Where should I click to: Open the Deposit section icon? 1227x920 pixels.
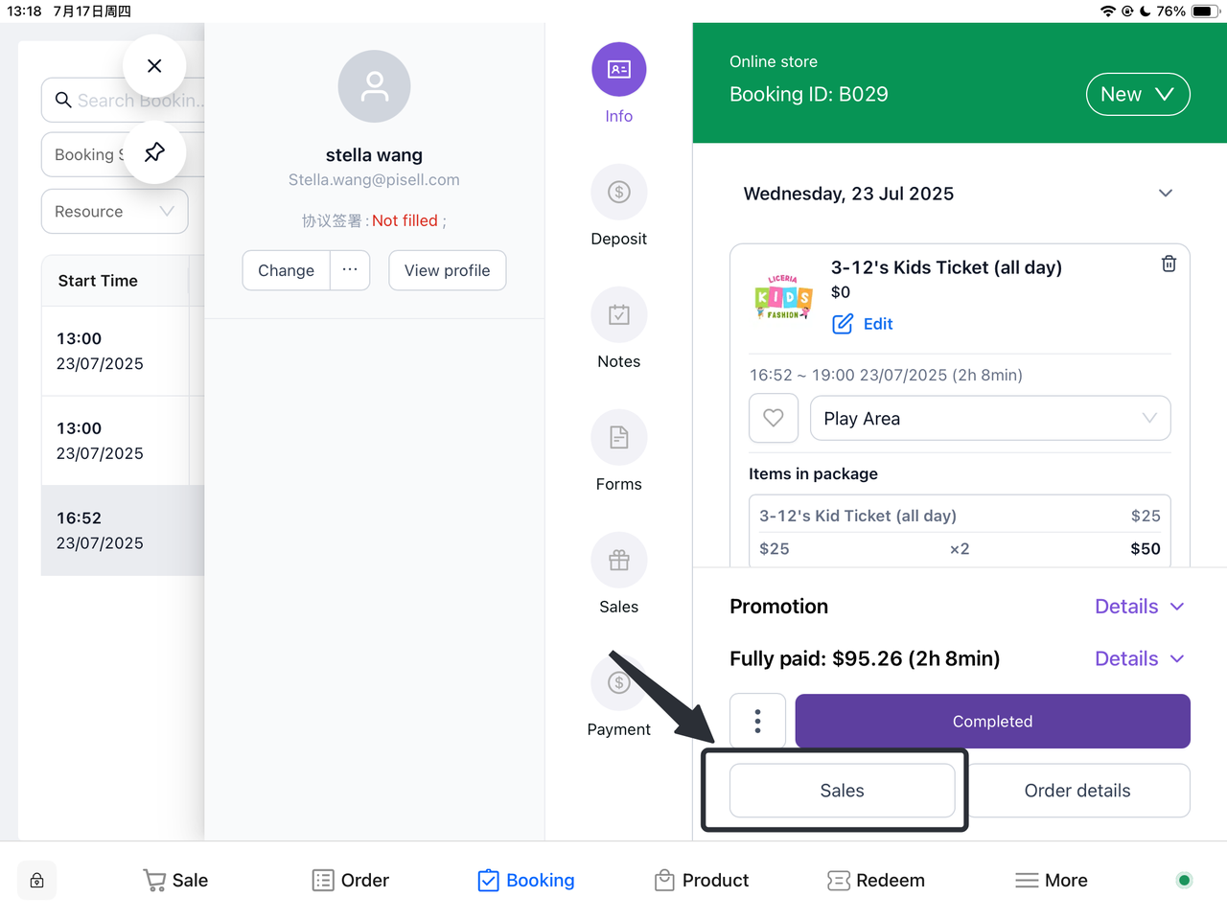pos(619,193)
